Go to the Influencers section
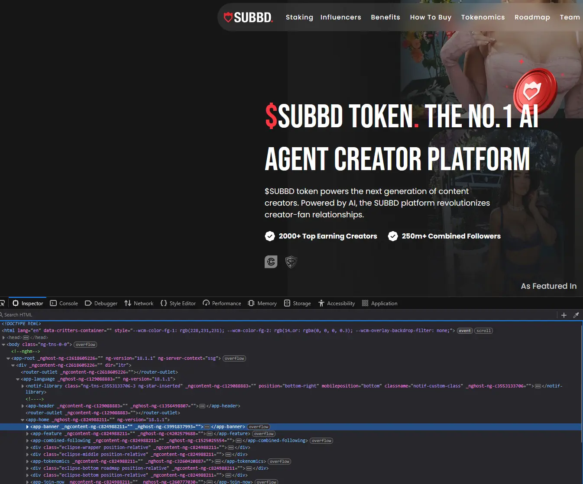583x484 pixels. point(341,17)
